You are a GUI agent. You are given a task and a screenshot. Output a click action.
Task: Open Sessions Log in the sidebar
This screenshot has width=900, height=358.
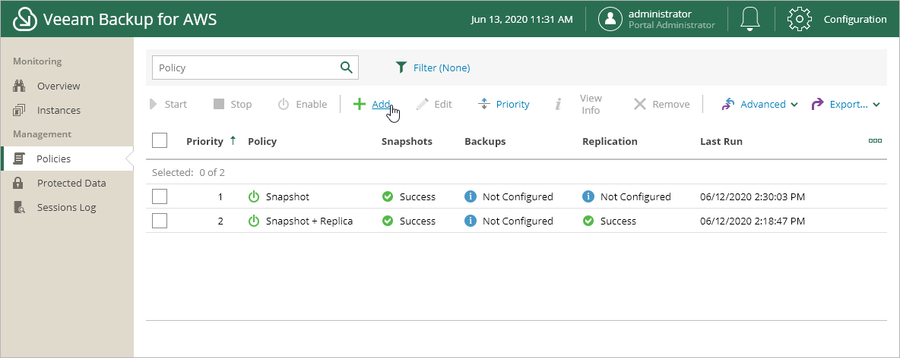tap(67, 207)
